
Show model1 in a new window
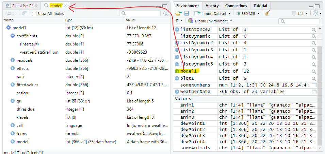tap(25, 14)
